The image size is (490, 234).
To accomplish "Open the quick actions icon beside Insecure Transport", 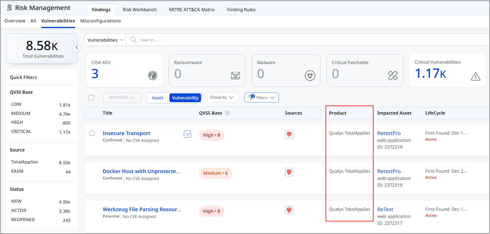I will pyautogui.click(x=187, y=134).
